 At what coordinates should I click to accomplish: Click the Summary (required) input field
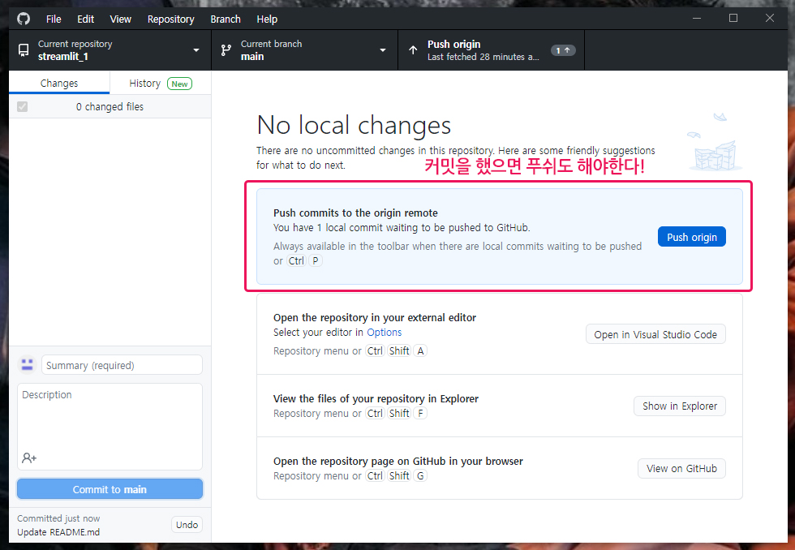tap(122, 365)
